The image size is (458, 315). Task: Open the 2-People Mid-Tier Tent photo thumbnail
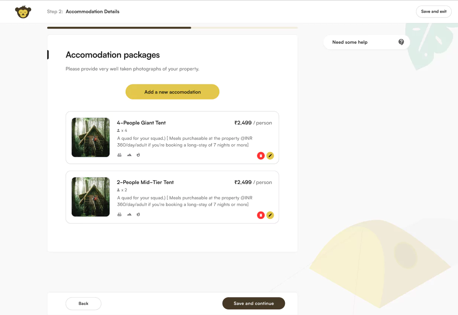pos(91,197)
